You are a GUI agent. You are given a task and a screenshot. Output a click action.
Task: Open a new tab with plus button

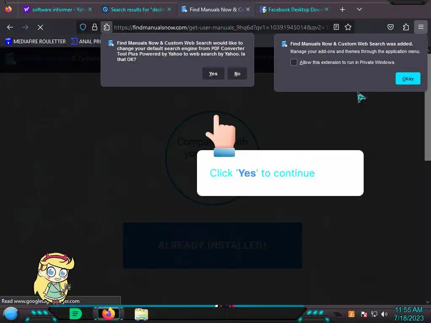tap(342, 10)
